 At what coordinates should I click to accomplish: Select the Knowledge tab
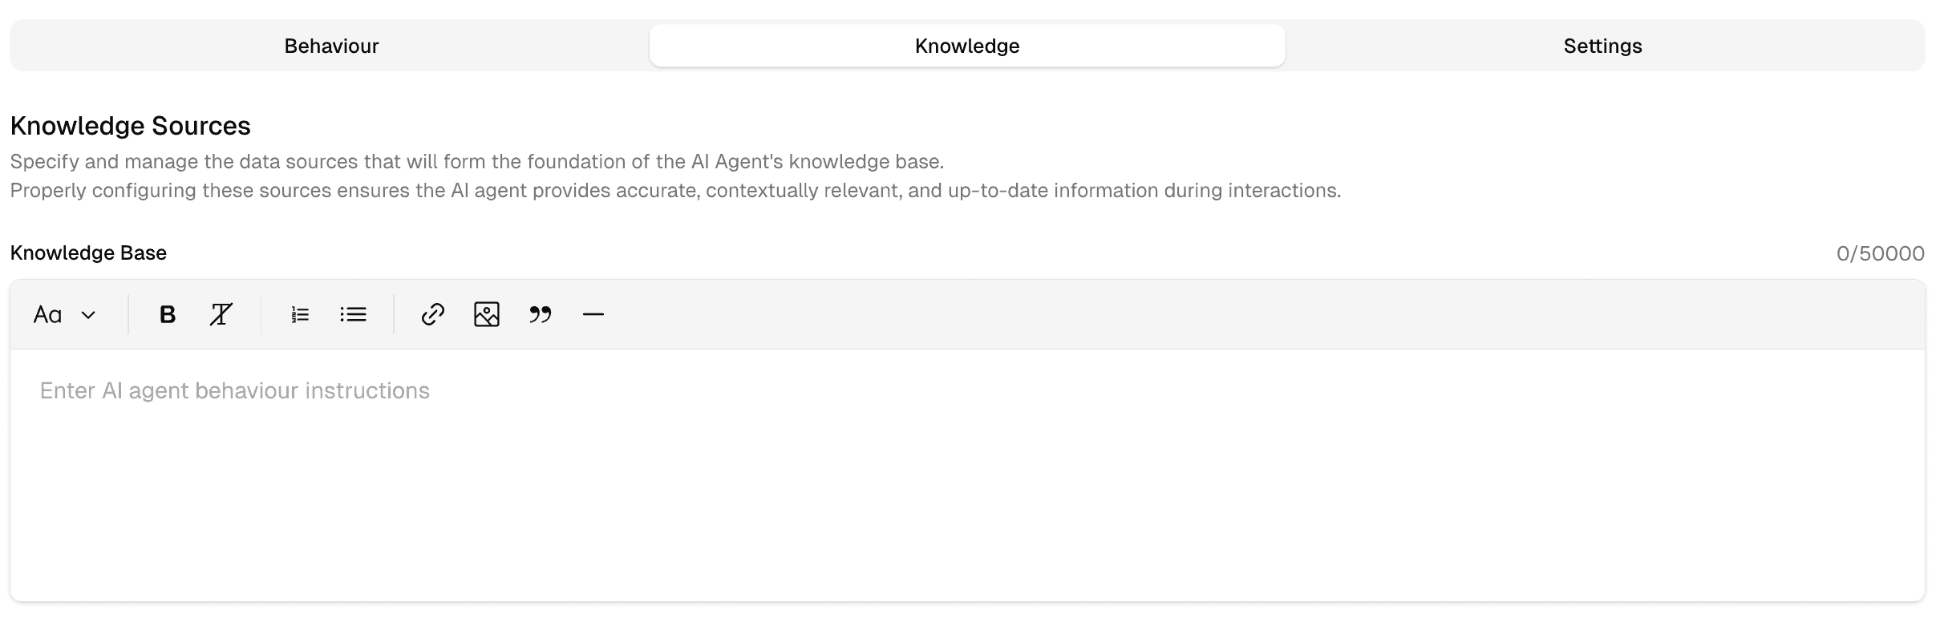coord(966,46)
